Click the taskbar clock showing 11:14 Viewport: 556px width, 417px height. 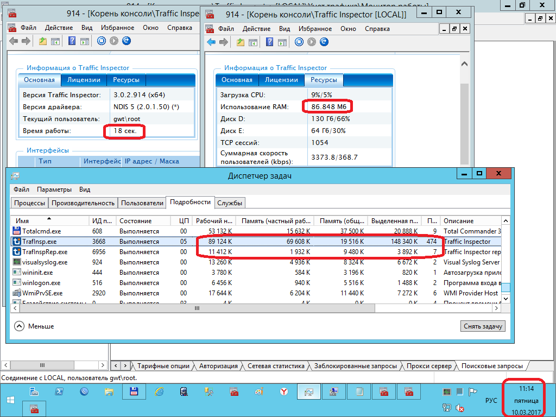click(x=526, y=400)
